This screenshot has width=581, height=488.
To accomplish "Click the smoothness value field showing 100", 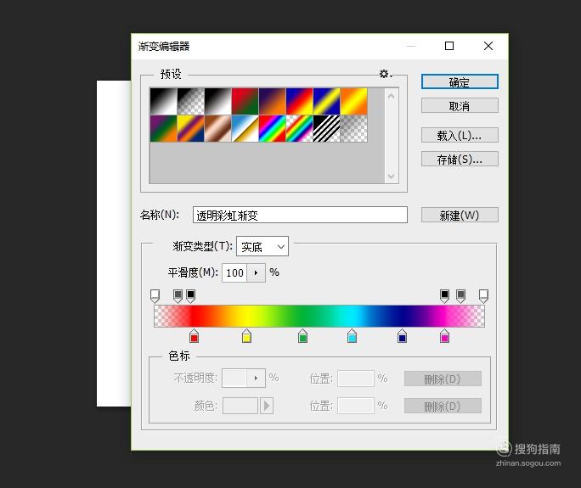I will tap(234, 273).
